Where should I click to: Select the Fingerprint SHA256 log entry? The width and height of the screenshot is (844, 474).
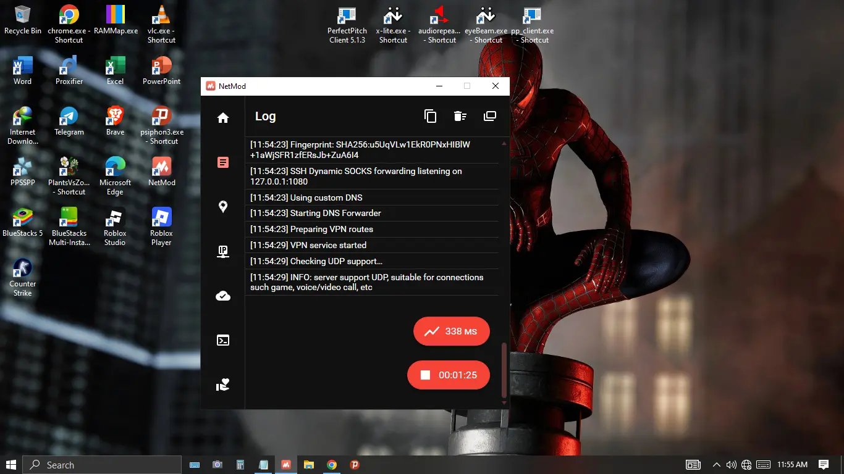point(372,150)
